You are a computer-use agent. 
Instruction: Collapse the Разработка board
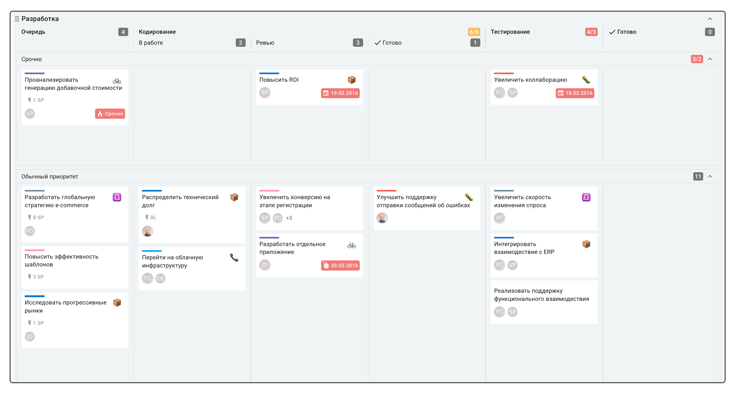[710, 19]
